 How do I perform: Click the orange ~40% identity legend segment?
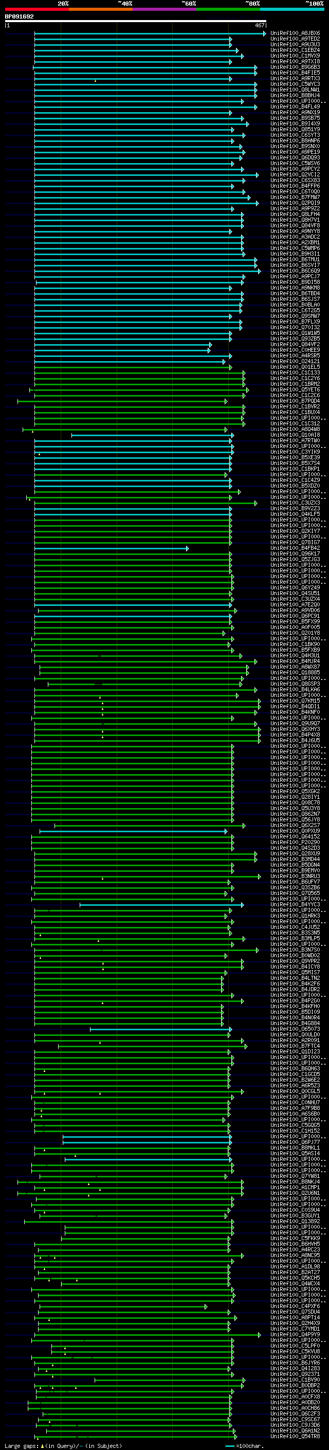(101, 9)
